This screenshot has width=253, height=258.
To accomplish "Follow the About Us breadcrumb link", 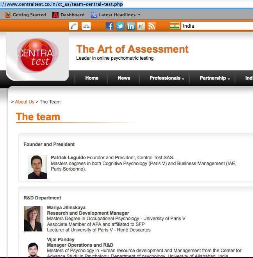I will point(25,102).
